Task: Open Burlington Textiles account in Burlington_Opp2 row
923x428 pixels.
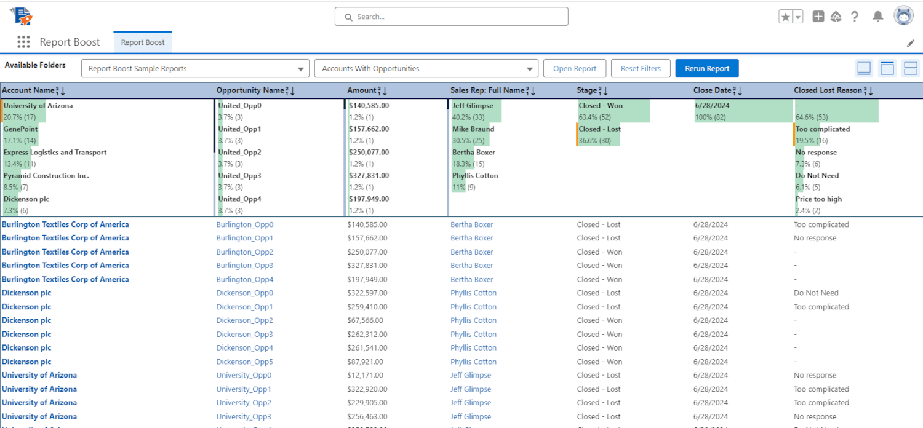Action: point(65,252)
